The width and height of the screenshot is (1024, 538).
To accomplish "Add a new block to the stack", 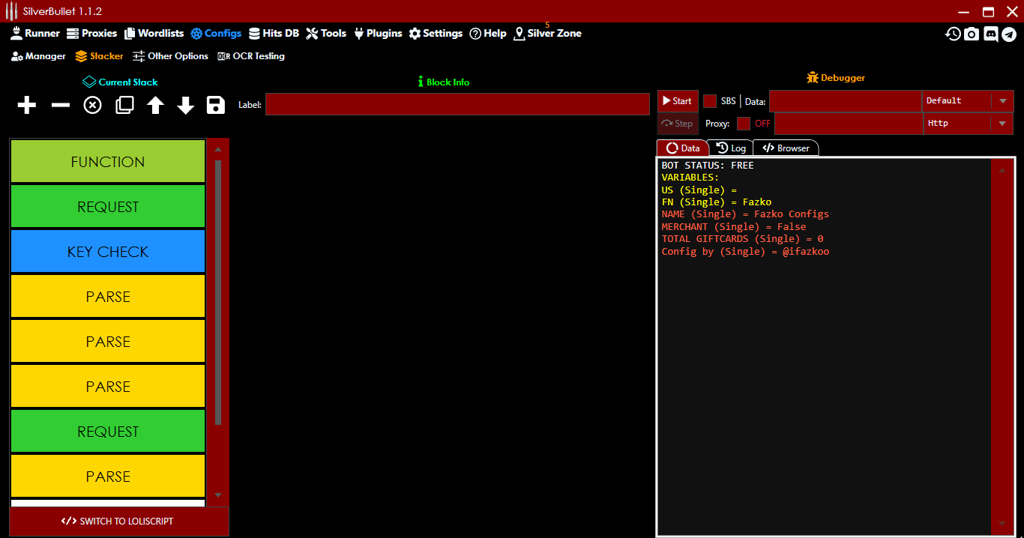I will pos(26,105).
